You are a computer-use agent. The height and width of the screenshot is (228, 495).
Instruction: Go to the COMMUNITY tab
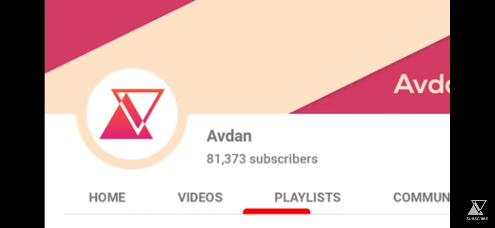click(x=422, y=197)
